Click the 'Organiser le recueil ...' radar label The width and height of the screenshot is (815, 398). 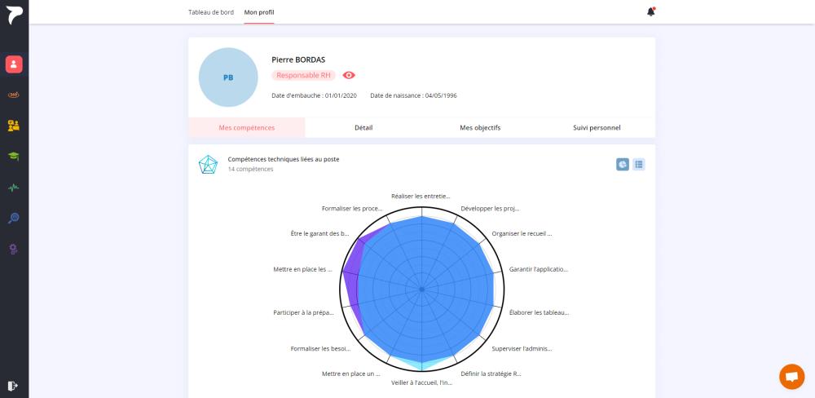click(x=522, y=233)
